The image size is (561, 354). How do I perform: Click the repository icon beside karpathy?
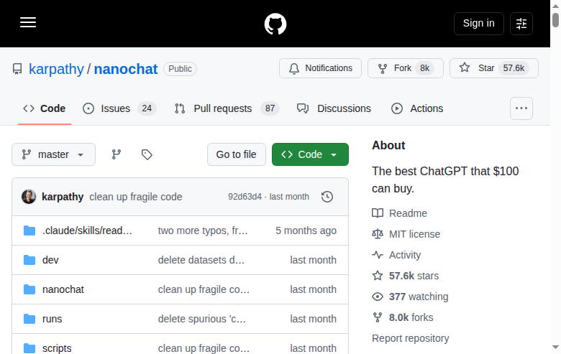point(17,69)
